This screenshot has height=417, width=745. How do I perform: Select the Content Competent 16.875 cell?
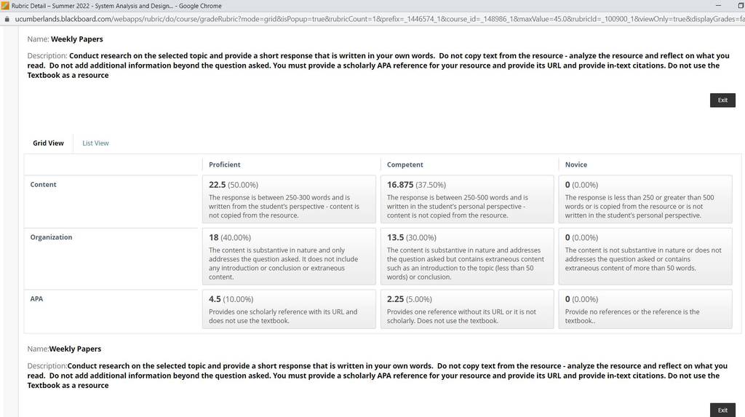point(467,199)
